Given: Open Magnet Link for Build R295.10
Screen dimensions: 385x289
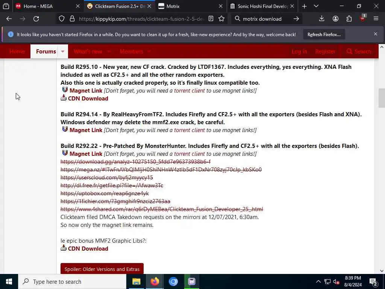Looking at the screenshot, I should point(86,90).
